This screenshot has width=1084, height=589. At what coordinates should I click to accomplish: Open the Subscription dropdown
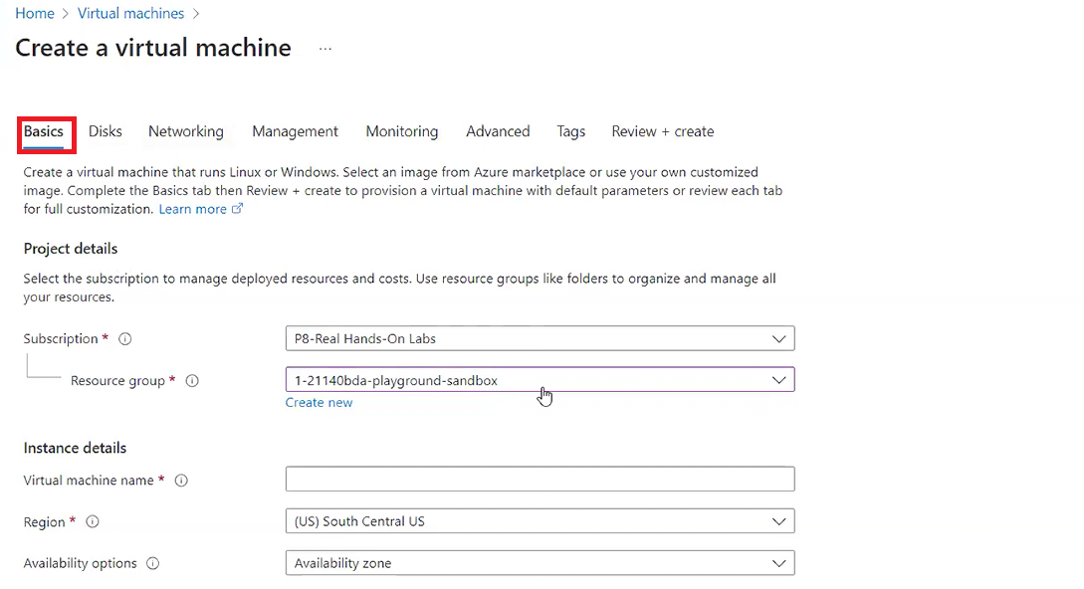coord(540,339)
